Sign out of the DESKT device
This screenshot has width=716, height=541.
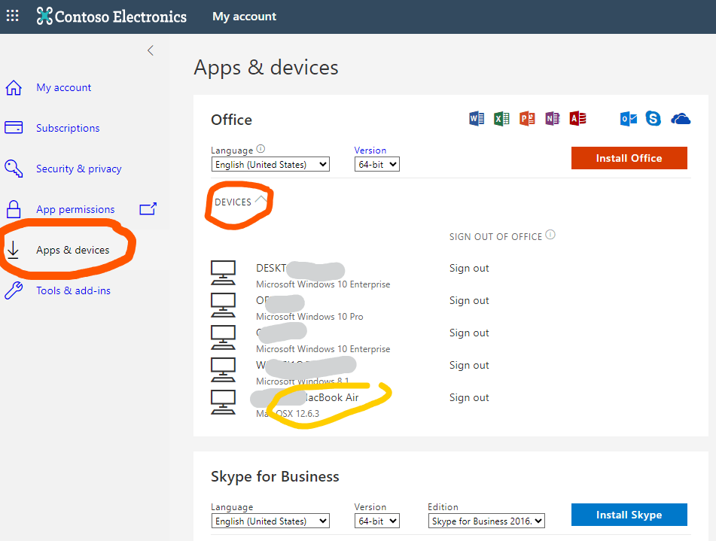(x=469, y=268)
